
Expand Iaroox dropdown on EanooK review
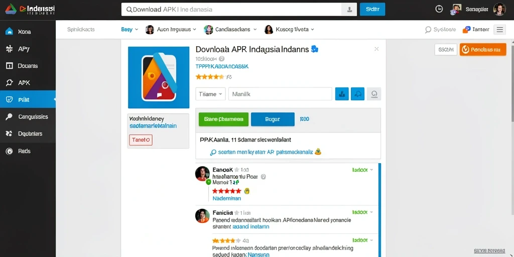coord(362,170)
